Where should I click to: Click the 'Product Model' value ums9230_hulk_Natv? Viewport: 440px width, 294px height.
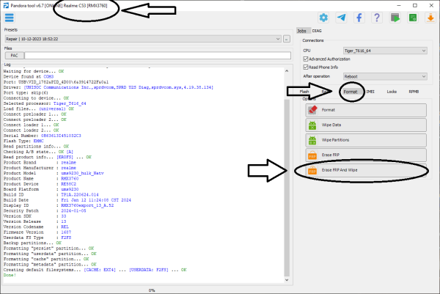pyautogui.click(x=82, y=173)
